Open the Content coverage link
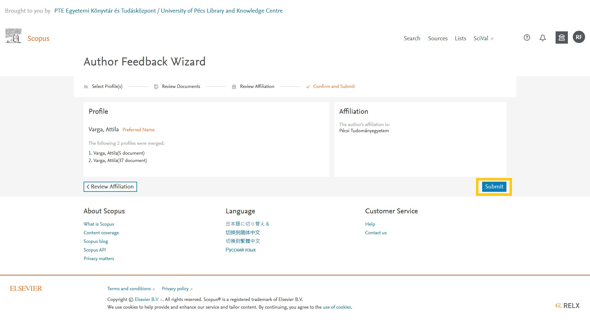590x332 pixels. click(101, 233)
